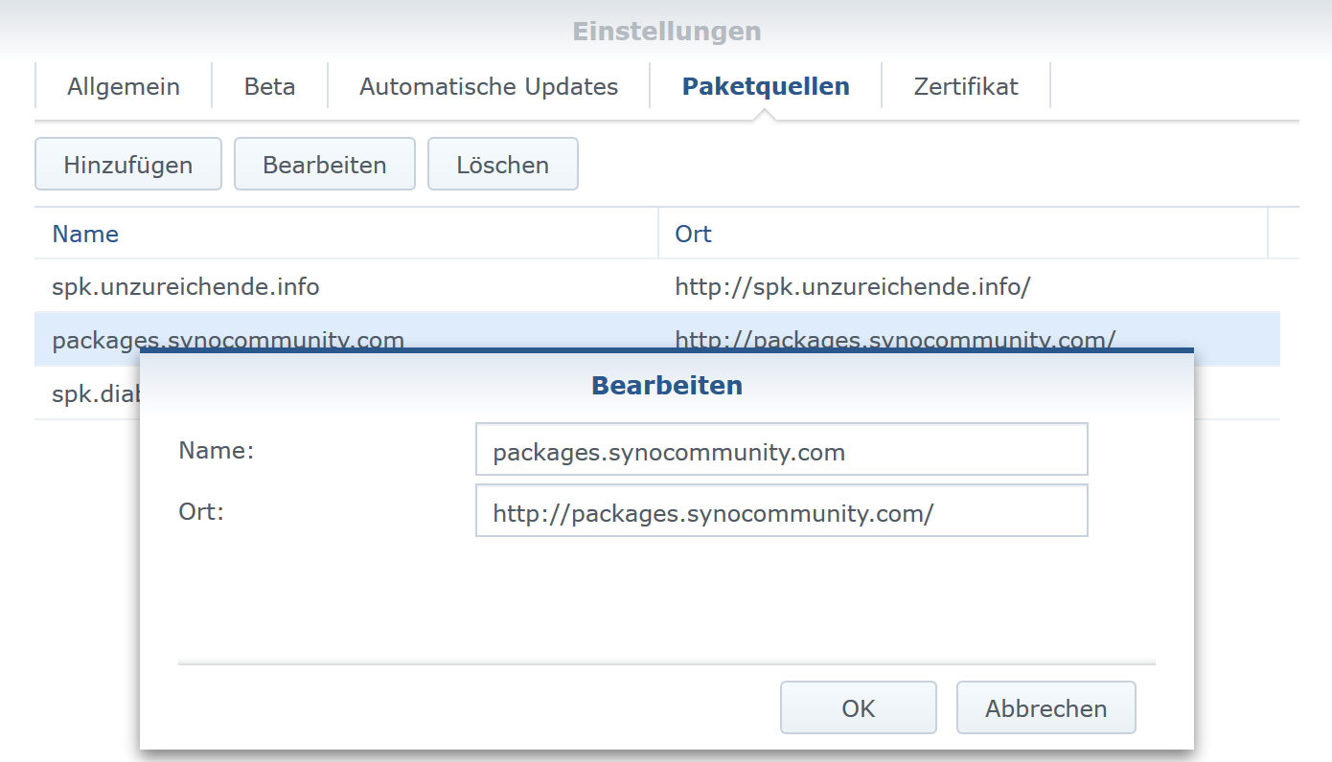Click the Ort column header in table
Screen dimensions: 1332x762
(694, 235)
